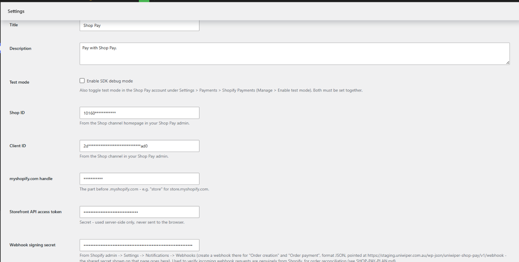Click the Shop ID input field
The width and height of the screenshot is (519, 262).
pyautogui.click(x=139, y=113)
